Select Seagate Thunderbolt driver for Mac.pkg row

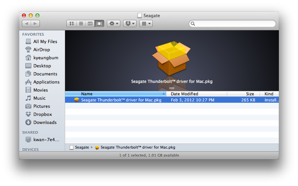pos(172,100)
